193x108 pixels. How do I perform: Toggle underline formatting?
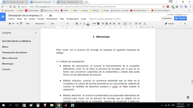(x=84, y=24)
